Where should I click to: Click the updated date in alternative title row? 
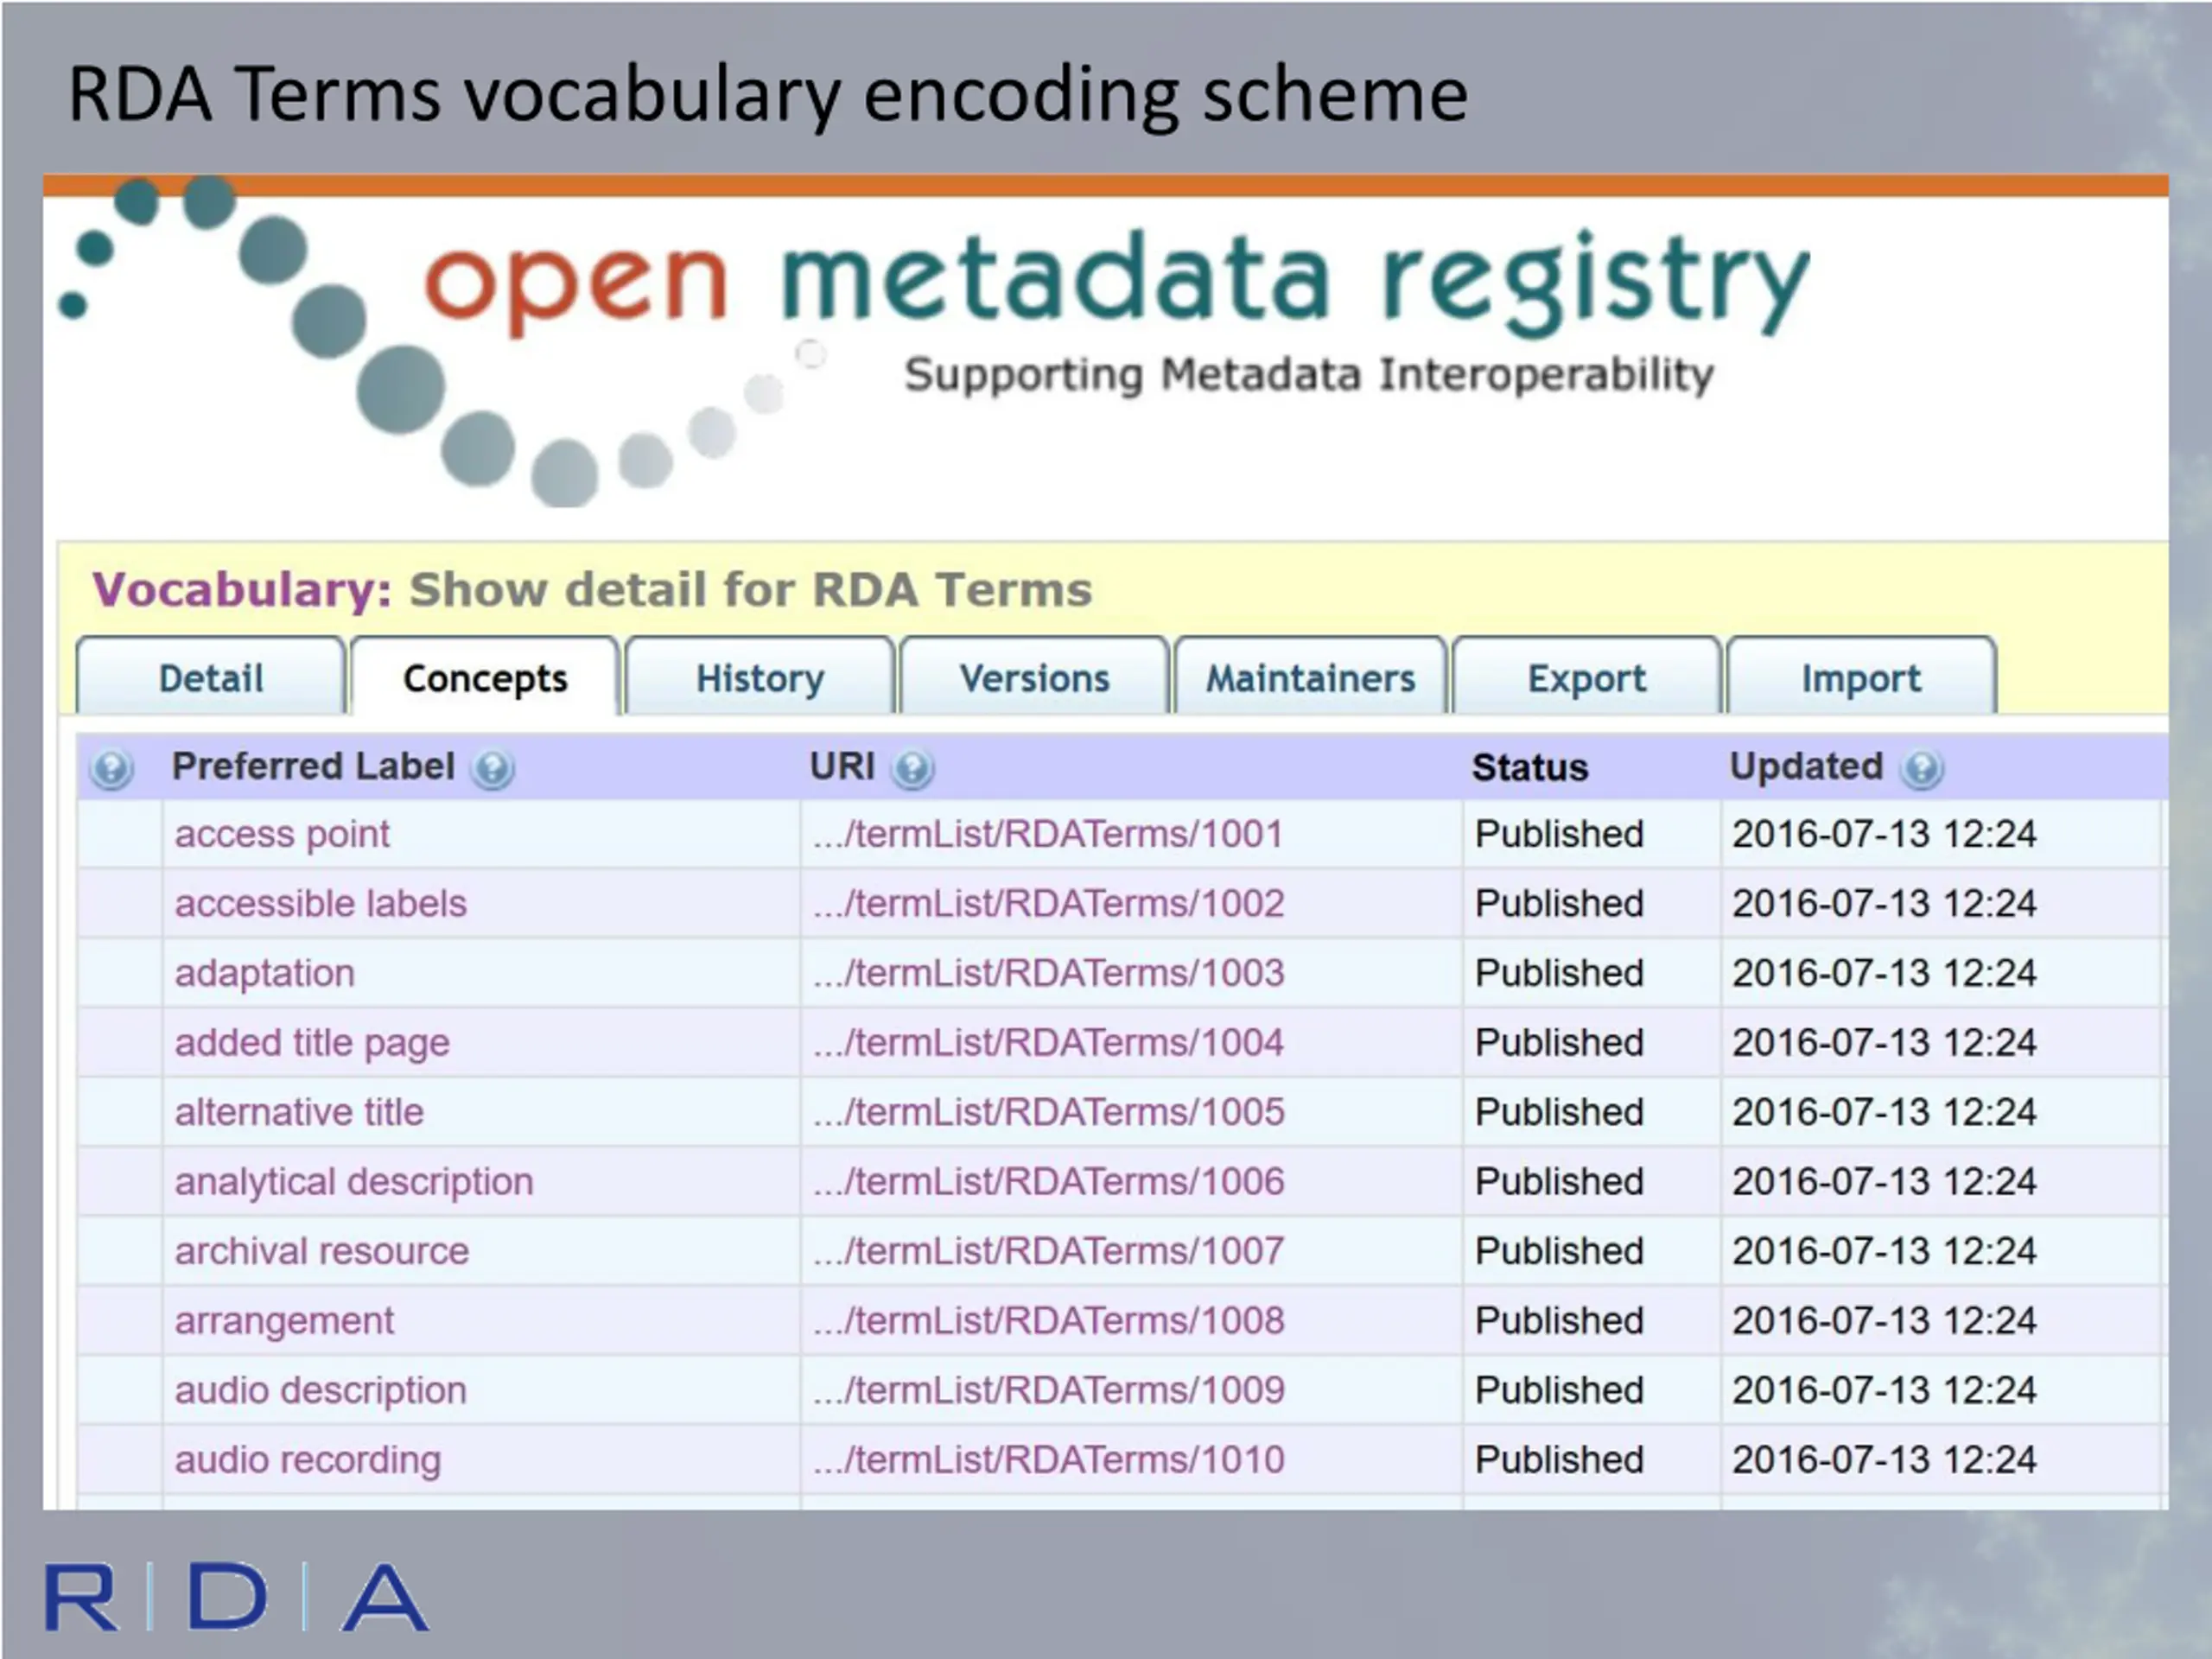[1884, 1112]
